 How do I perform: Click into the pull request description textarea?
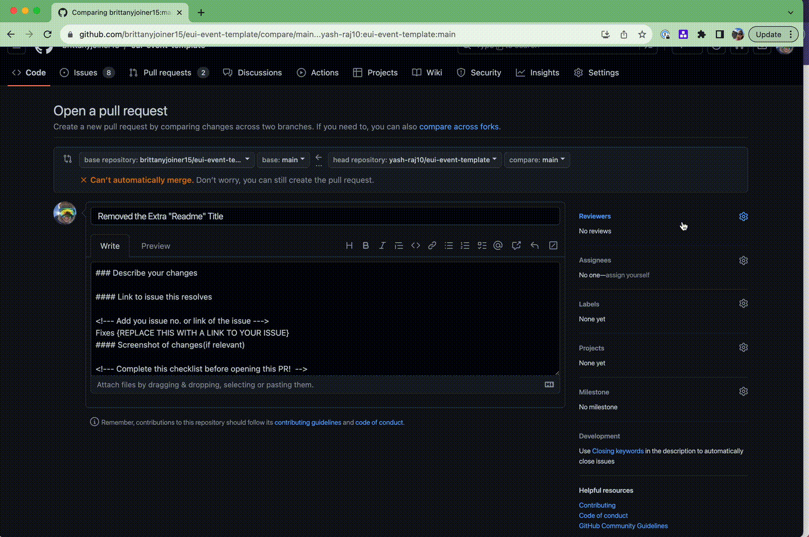tap(325, 319)
